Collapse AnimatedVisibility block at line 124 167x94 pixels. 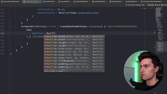[x=10, y=26]
